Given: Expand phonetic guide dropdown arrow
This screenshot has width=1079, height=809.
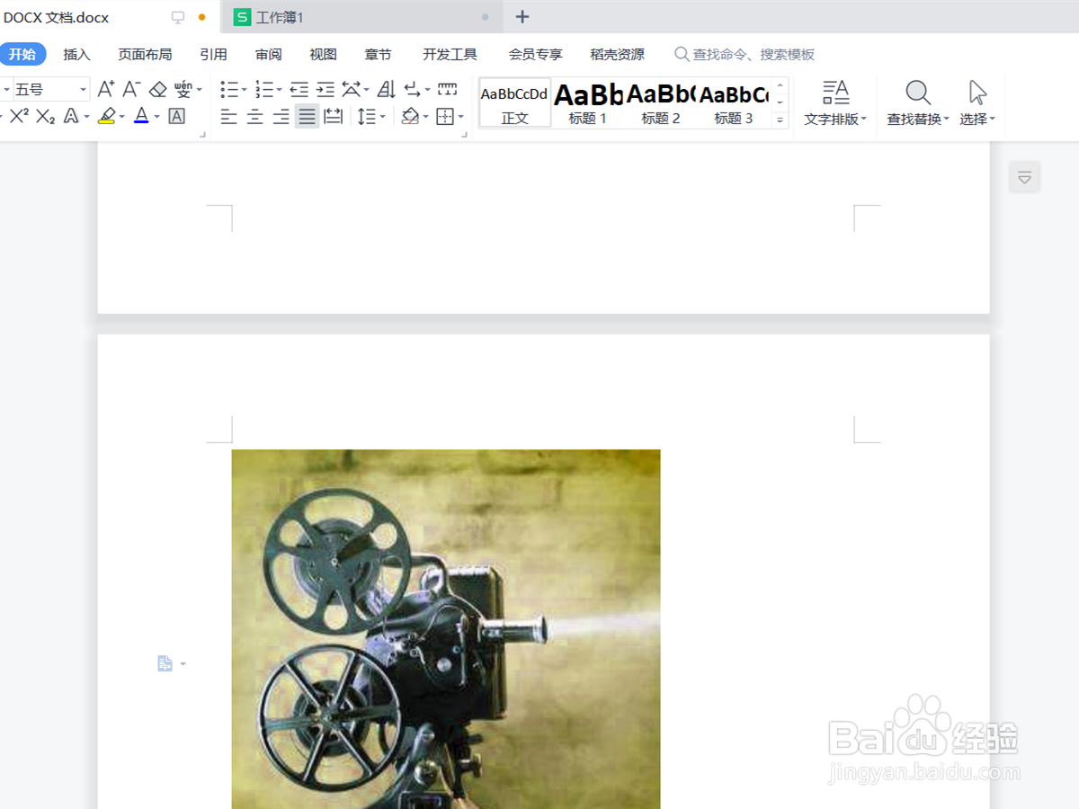Looking at the screenshot, I should coord(200,90).
